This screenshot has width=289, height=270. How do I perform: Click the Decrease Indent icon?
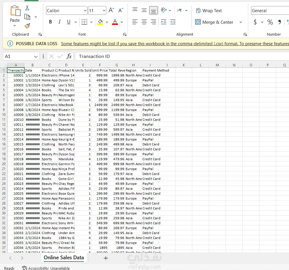click(x=164, y=22)
